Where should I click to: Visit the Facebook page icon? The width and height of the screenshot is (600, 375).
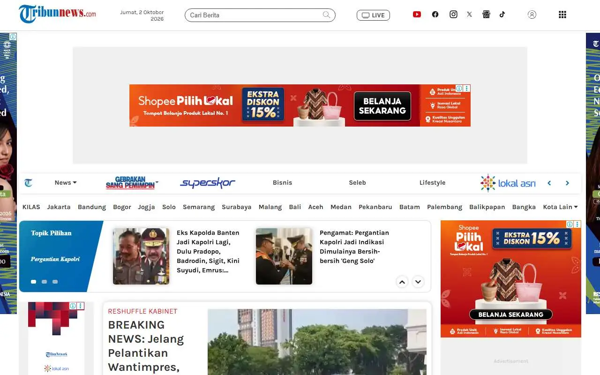435,15
